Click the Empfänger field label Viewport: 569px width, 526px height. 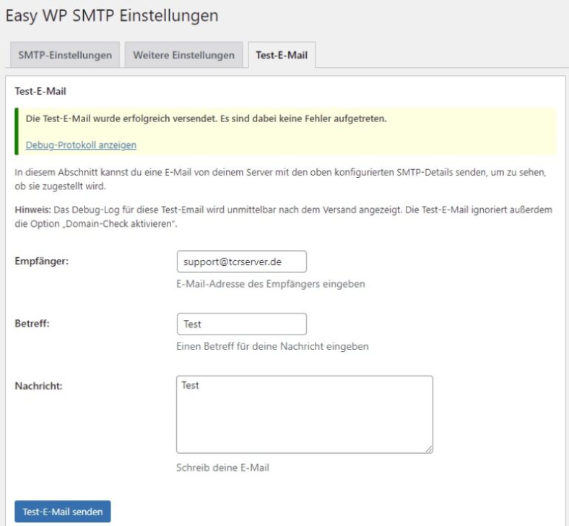coord(42,262)
